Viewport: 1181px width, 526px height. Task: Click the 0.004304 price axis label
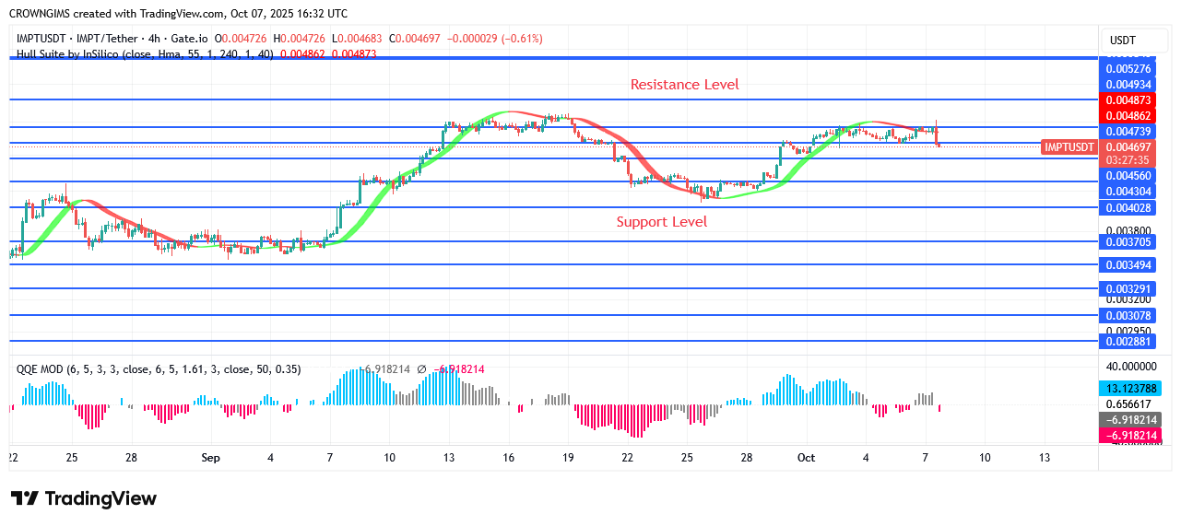[x=1129, y=192]
